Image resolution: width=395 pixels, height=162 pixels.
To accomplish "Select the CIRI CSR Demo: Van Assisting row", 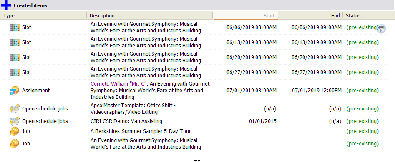I will coord(194,121).
